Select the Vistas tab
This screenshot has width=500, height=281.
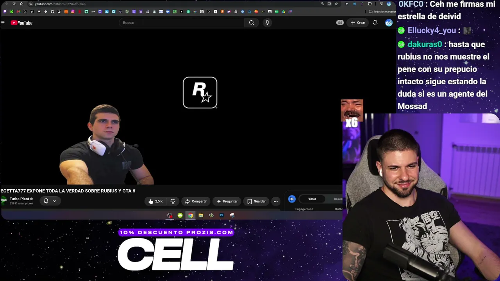(312, 199)
